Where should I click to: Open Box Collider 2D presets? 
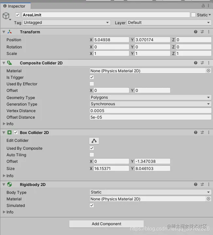pos(202,132)
